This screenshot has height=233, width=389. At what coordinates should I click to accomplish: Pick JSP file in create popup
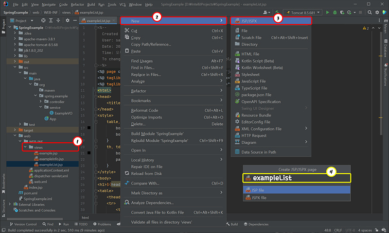pos(297,190)
